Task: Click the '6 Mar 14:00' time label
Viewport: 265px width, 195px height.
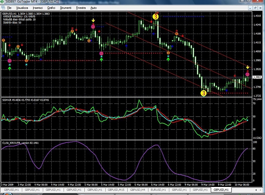Action: [158, 185]
